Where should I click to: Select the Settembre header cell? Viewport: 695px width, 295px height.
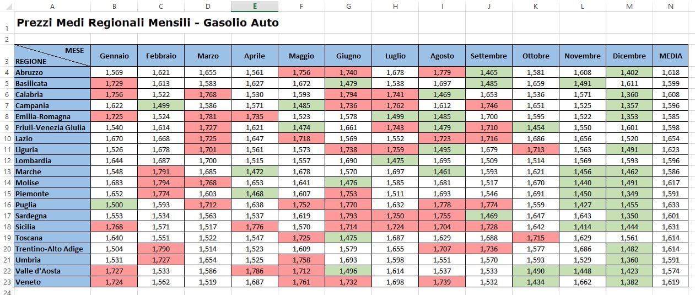click(x=489, y=56)
